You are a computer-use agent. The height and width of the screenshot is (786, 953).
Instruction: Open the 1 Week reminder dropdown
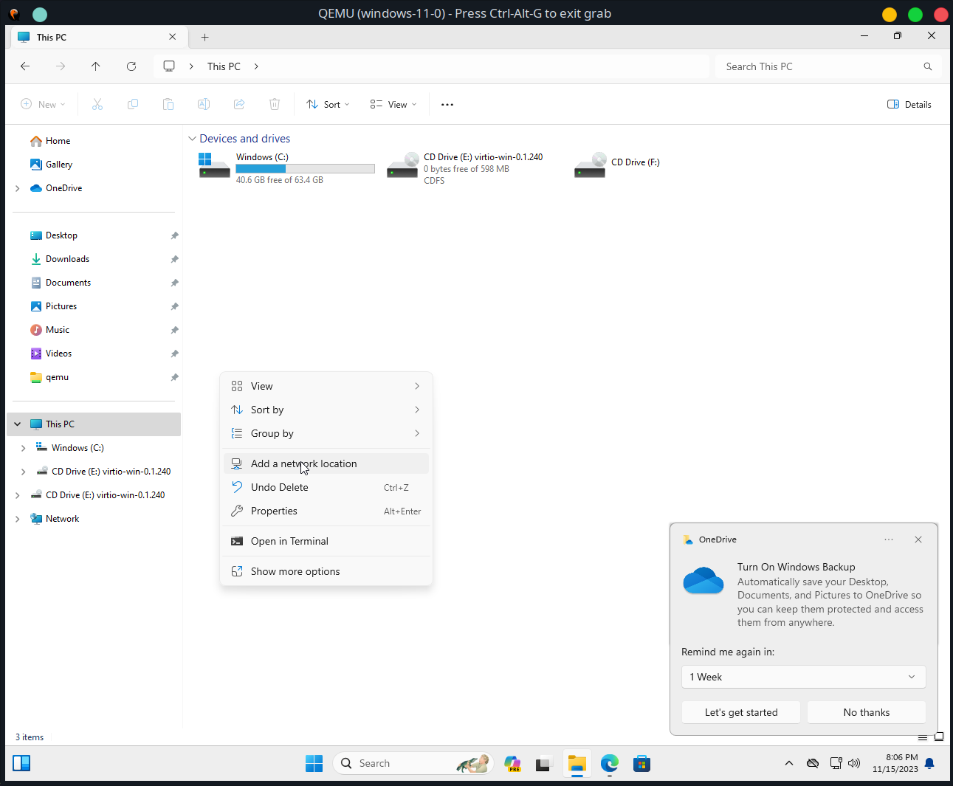pyautogui.click(x=803, y=677)
